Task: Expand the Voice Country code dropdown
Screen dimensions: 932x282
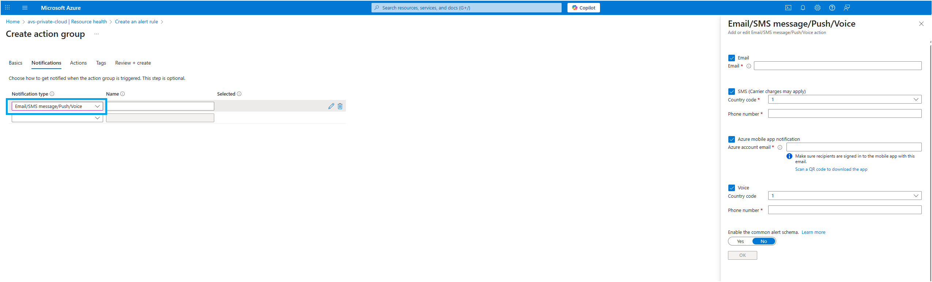Action: coord(845,196)
